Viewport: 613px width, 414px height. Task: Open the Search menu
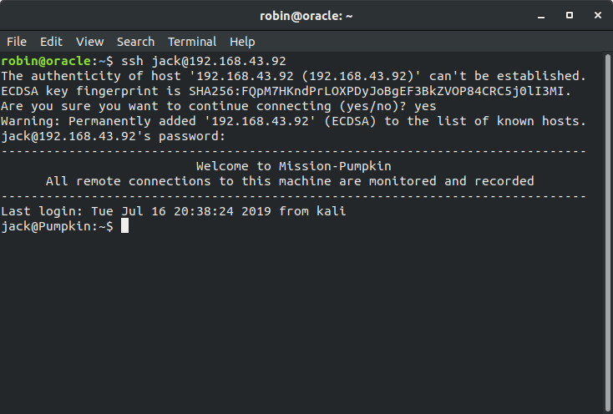click(135, 42)
